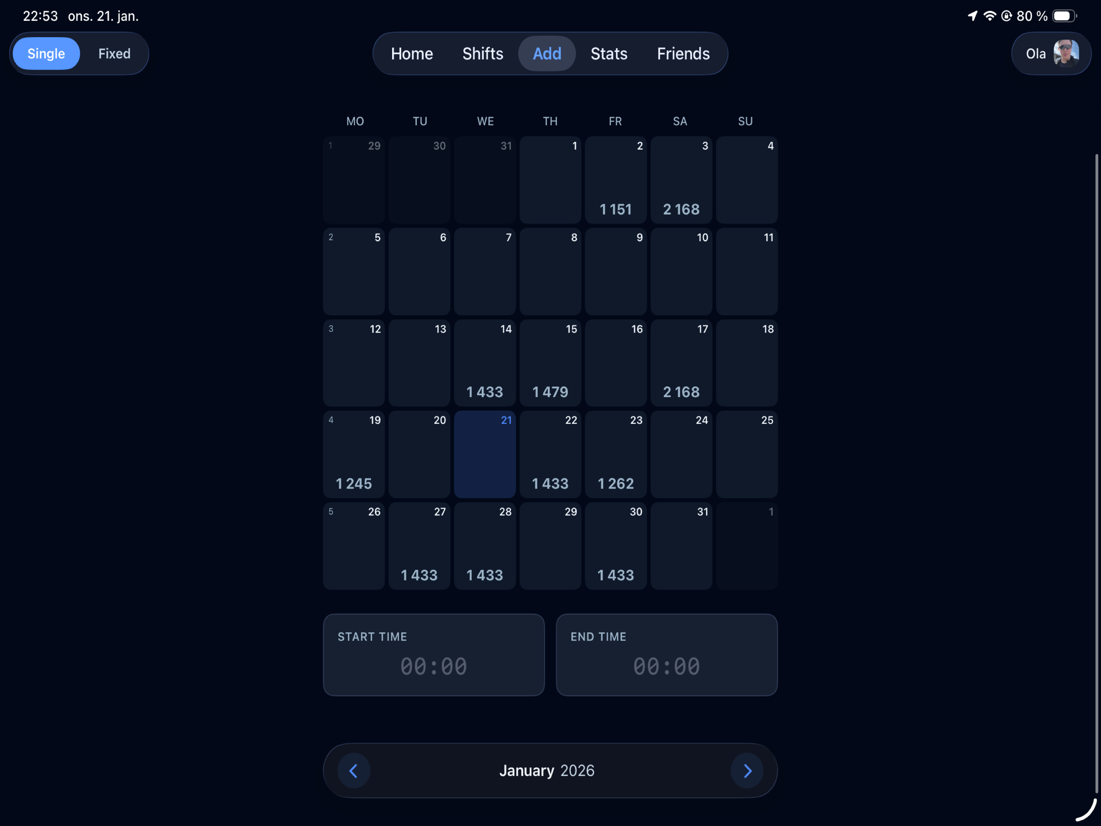
Task: Select December 29 greyed day cell
Action: pyautogui.click(x=354, y=180)
